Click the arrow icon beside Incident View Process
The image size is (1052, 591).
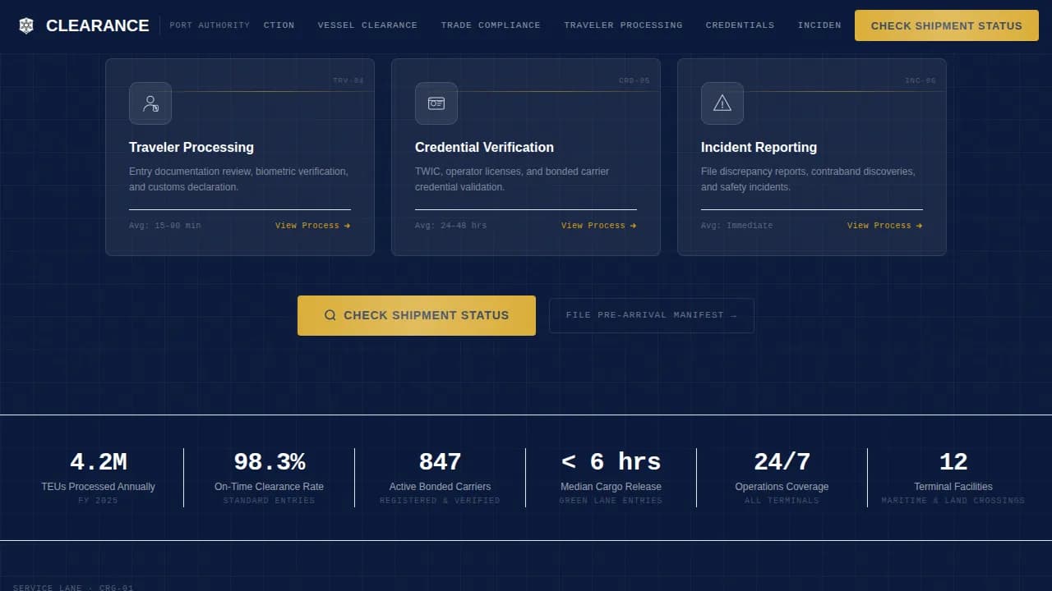[919, 225]
